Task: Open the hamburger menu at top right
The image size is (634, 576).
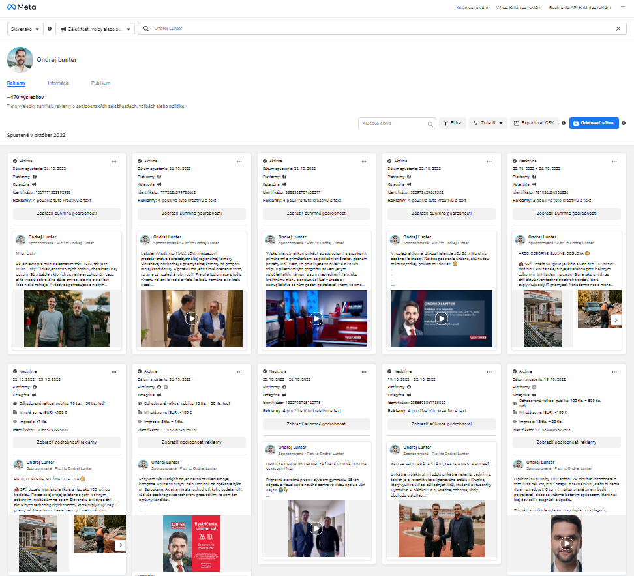Action: tap(623, 8)
